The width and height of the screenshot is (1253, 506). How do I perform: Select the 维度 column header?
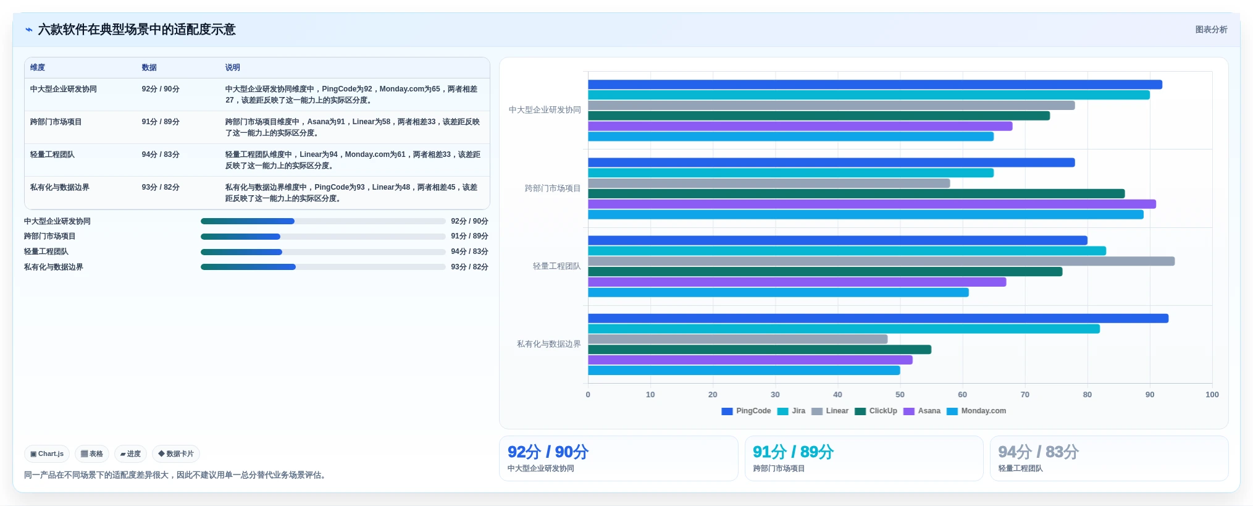coord(38,67)
